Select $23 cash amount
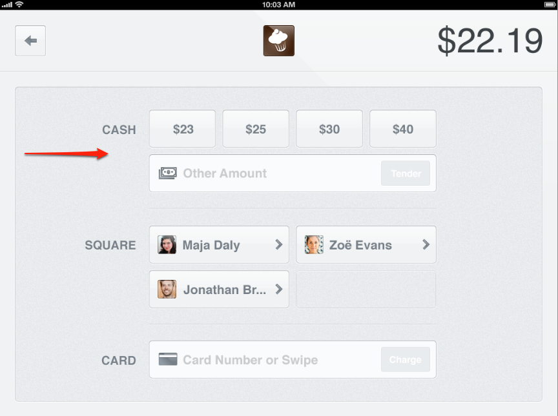The height and width of the screenshot is (416, 558). click(183, 129)
